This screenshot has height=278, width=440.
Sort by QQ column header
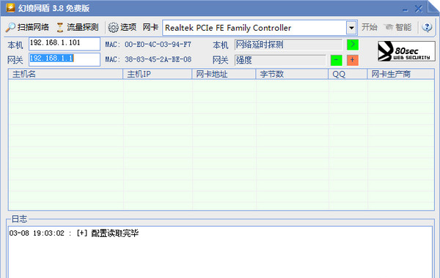pyautogui.click(x=348, y=74)
